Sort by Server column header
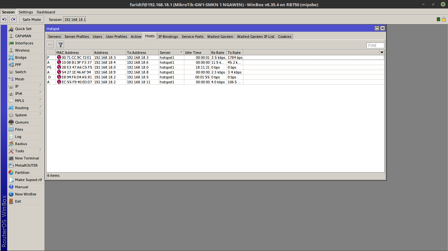The image size is (448, 251). point(171,52)
